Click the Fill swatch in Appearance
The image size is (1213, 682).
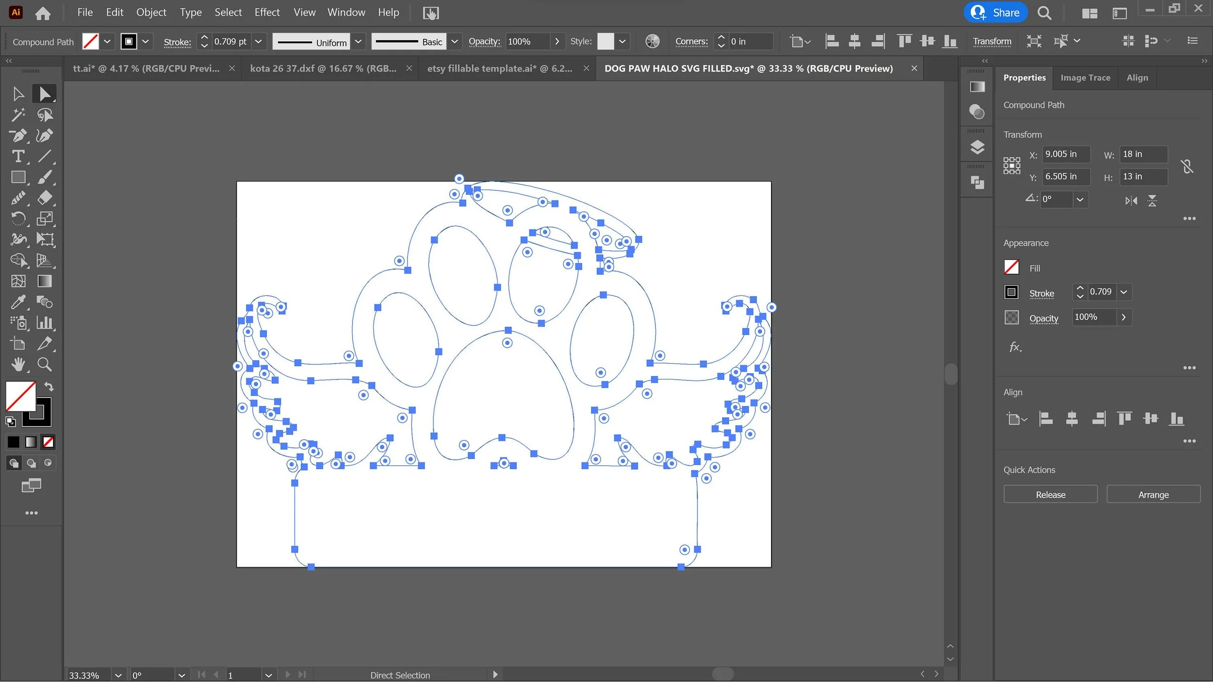pyautogui.click(x=1011, y=267)
